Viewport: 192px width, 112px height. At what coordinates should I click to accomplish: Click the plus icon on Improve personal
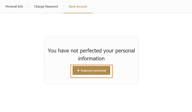[x=78, y=70]
